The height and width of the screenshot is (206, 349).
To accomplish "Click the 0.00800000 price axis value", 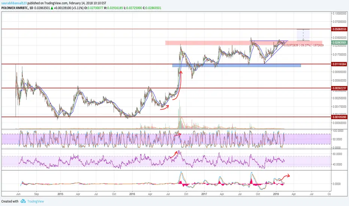I will click(340, 72).
